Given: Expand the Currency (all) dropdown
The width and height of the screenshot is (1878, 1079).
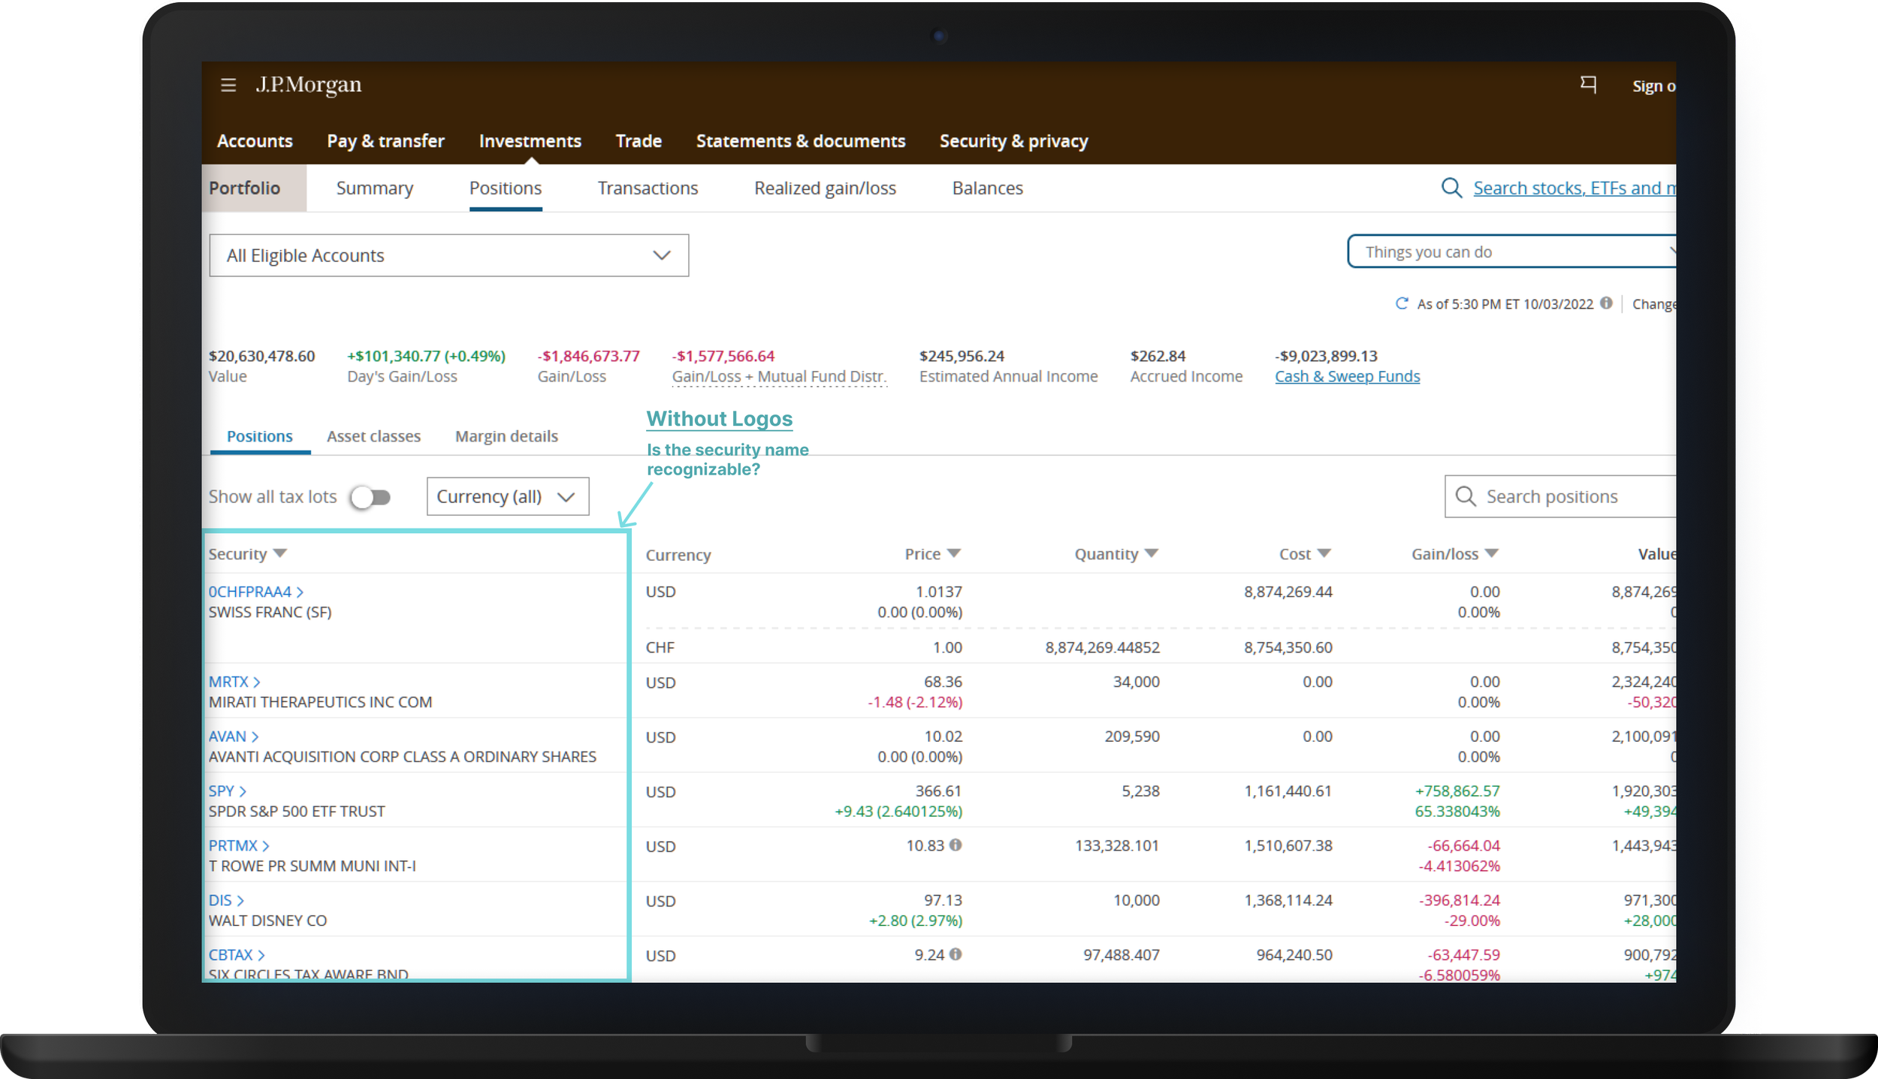Looking at the screenshot, I should pos(507,496).
